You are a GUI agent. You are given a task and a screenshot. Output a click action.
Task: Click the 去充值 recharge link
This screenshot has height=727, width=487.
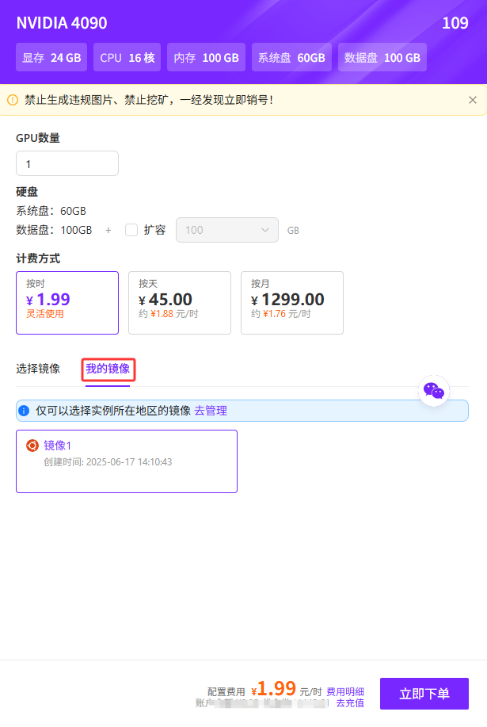coord(350,702)
